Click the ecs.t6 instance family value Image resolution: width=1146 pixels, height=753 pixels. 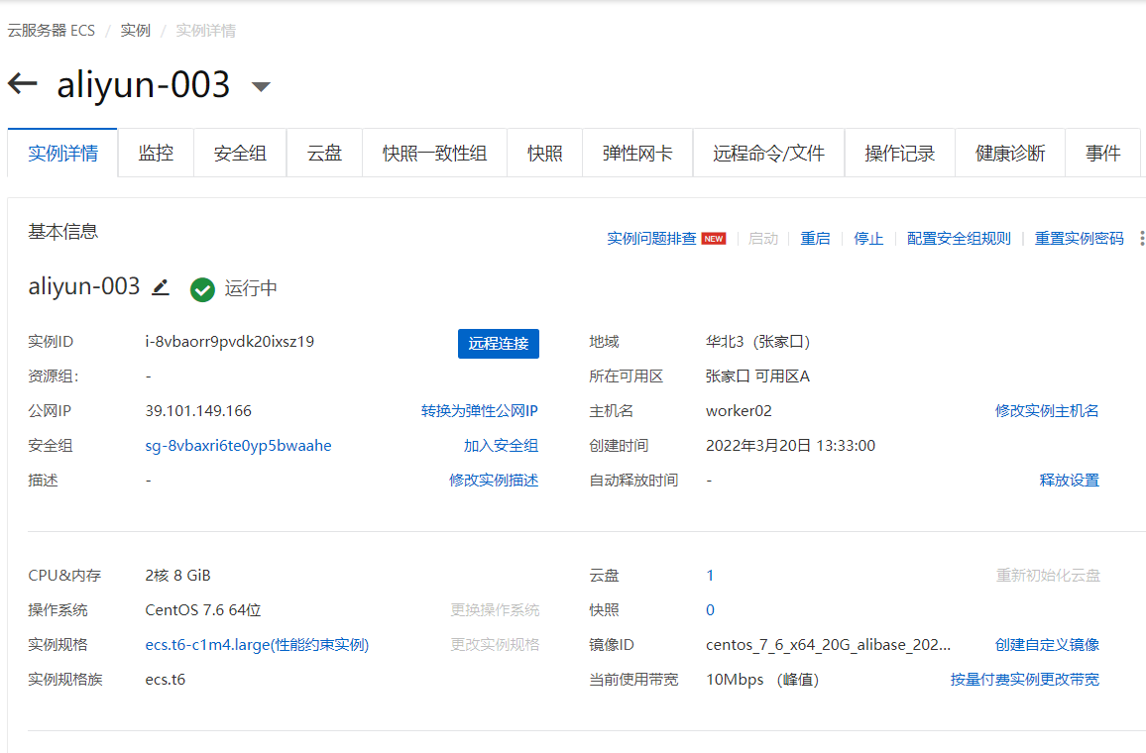(166, 680)
